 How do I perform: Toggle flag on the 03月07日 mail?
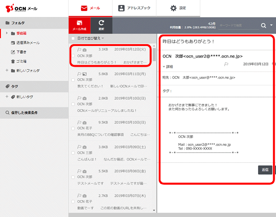click(79, 195)
